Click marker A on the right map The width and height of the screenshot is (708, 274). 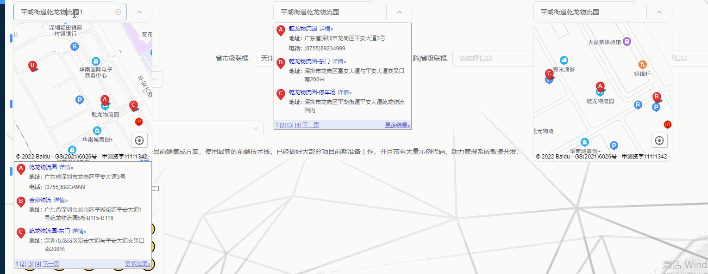pos(600,86)
